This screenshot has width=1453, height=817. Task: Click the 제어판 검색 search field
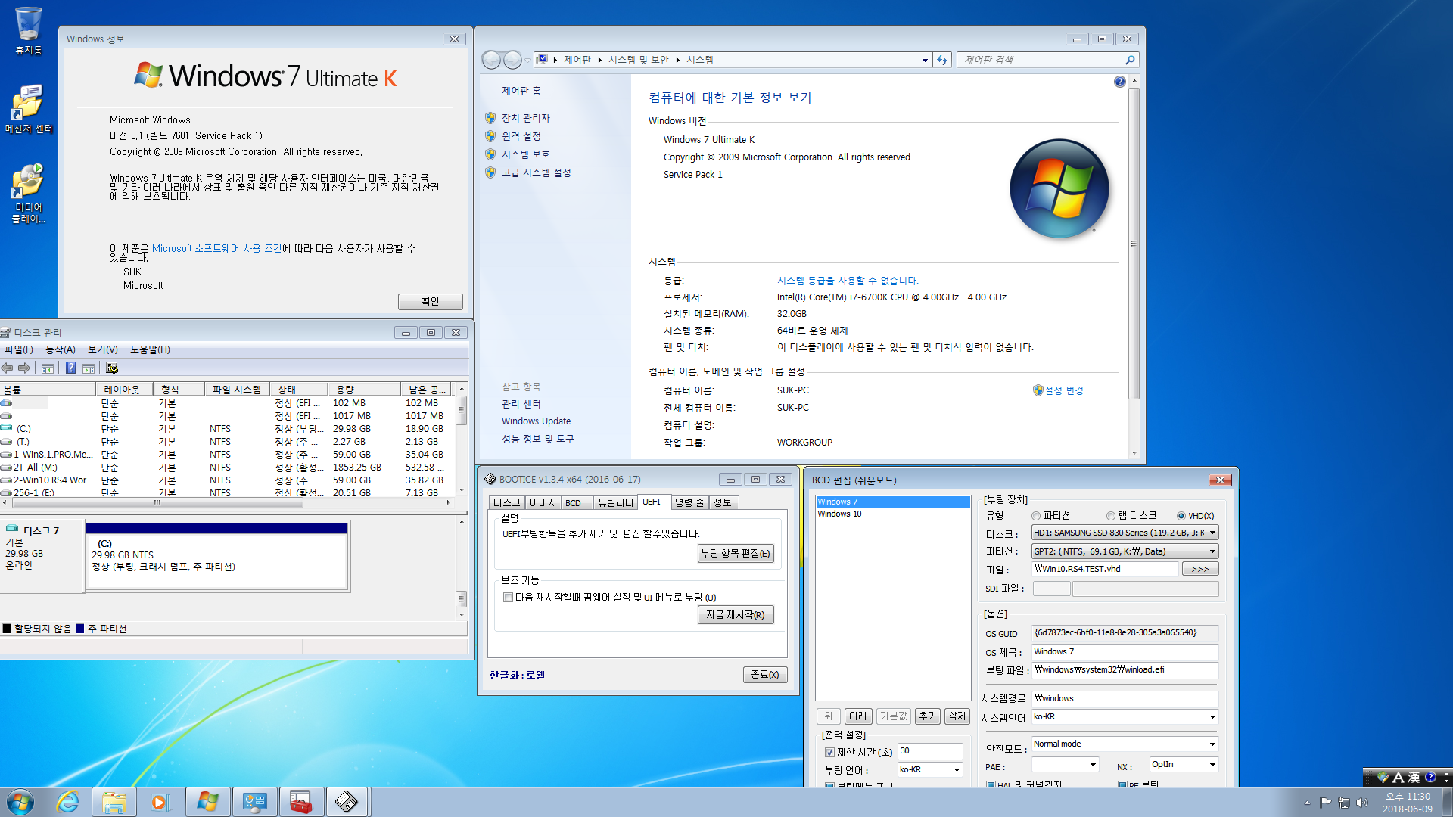pos(1042,60)
